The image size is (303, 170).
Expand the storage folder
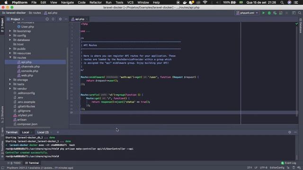tap(10, 80)
